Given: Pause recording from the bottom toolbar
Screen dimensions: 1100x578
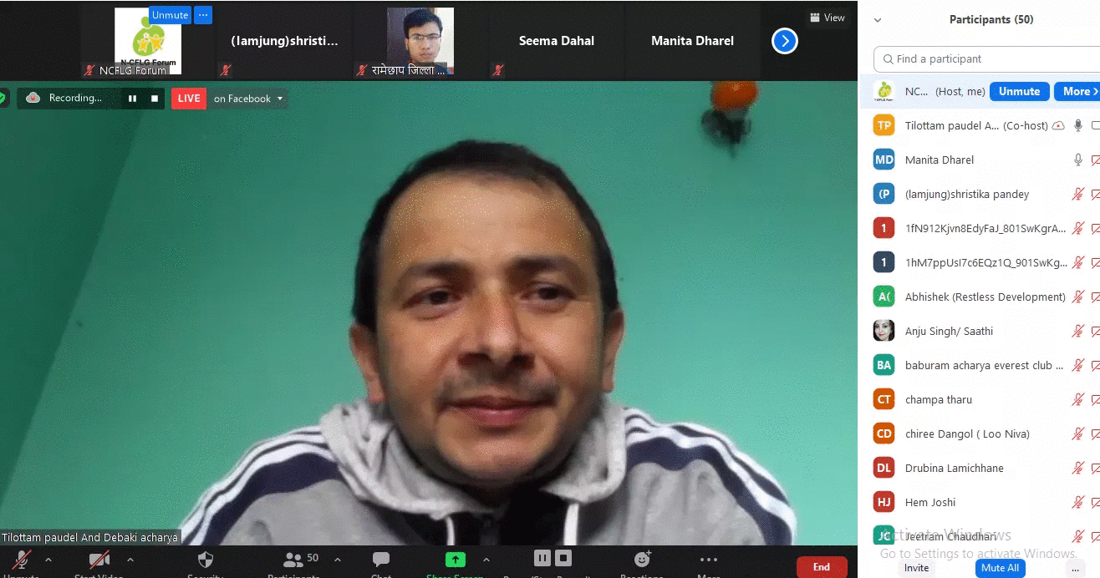Looking at the screenshot, I should tap(542, 558).
